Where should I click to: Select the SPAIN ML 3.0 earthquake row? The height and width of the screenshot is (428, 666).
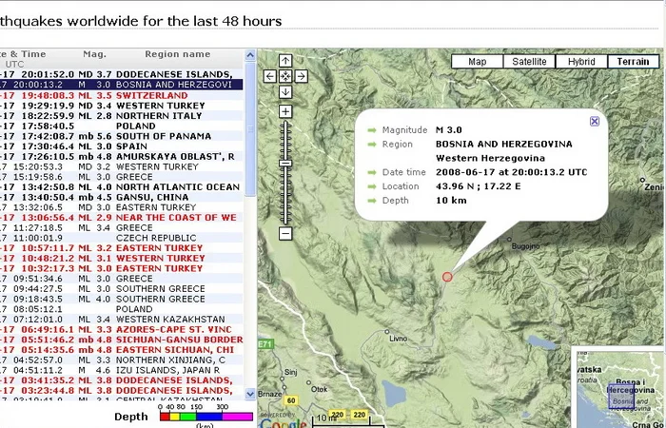[122, 146]
